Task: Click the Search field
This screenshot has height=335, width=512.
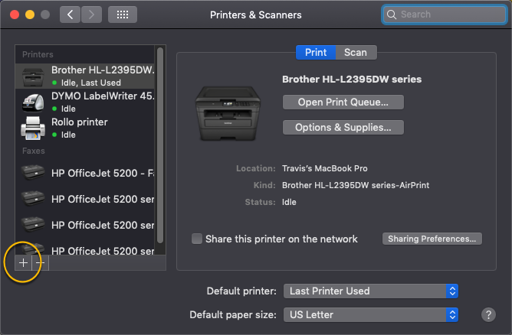Action: [445, 15]
